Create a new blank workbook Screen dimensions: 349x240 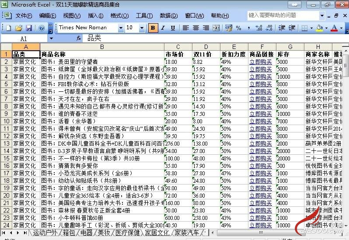(x=8, y=28)
